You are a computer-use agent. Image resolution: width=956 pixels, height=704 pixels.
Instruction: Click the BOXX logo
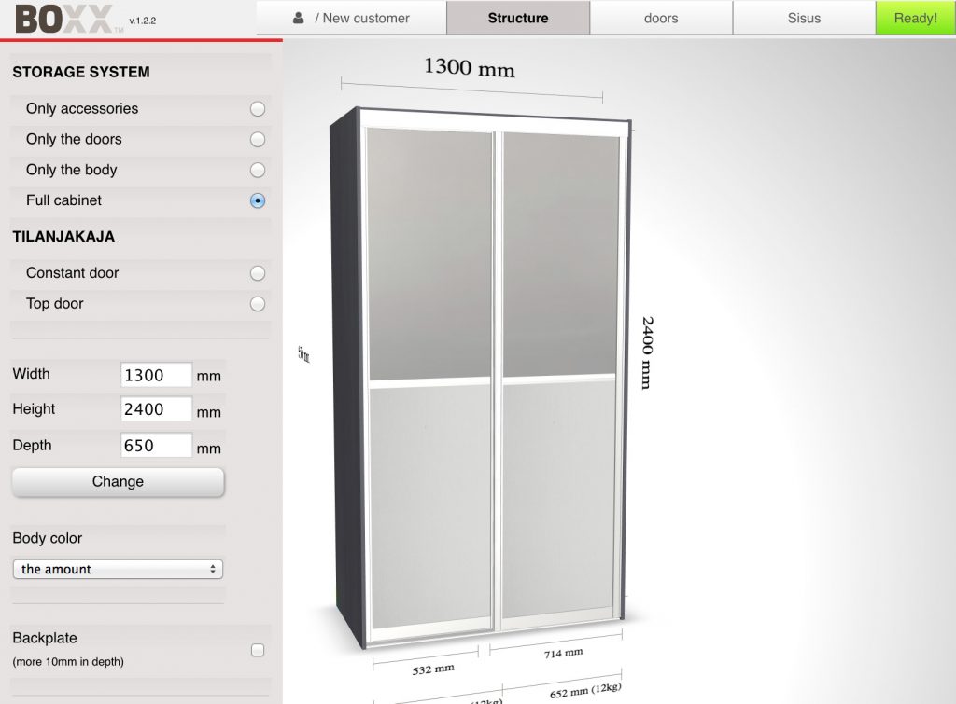(63, 19)
